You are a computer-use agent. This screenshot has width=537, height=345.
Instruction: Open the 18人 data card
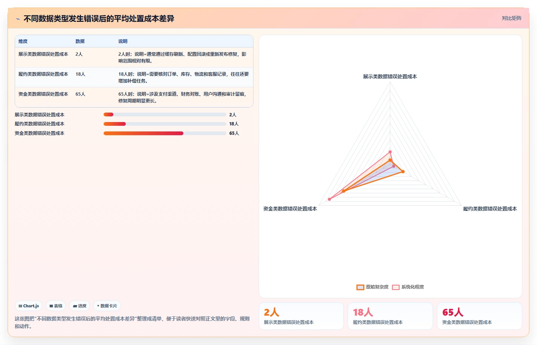(x=390, y=316)
